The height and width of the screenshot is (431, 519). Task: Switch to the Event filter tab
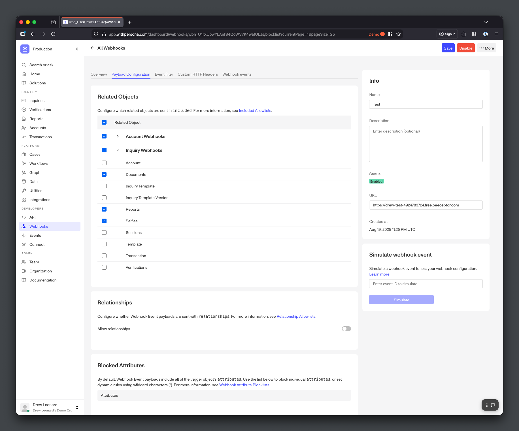pos(164,74)
